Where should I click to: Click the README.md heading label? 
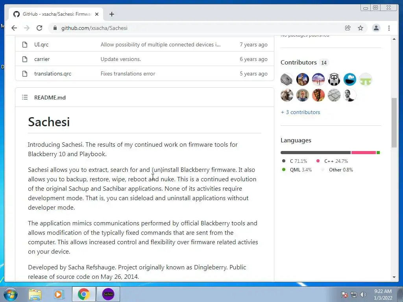pos(50,98)
